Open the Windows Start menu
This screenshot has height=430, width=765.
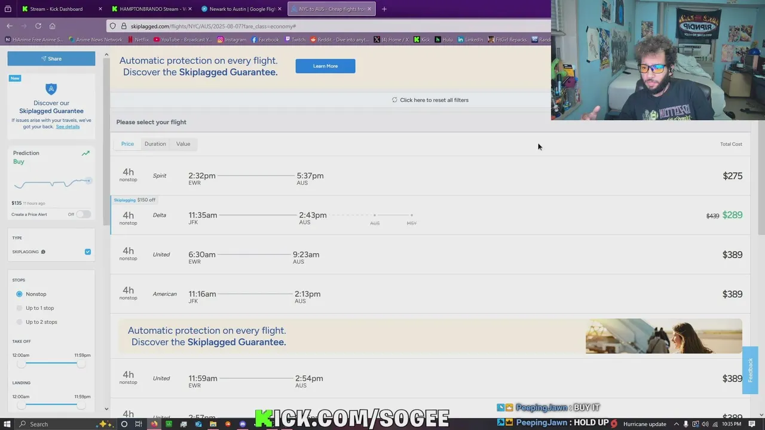coord(6,424)
